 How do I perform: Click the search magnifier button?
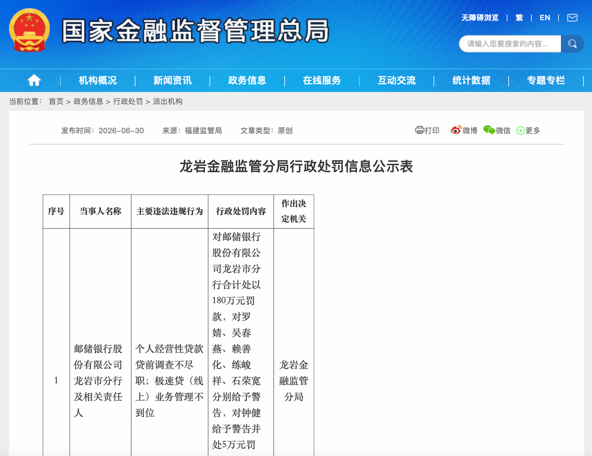[572, 44]
